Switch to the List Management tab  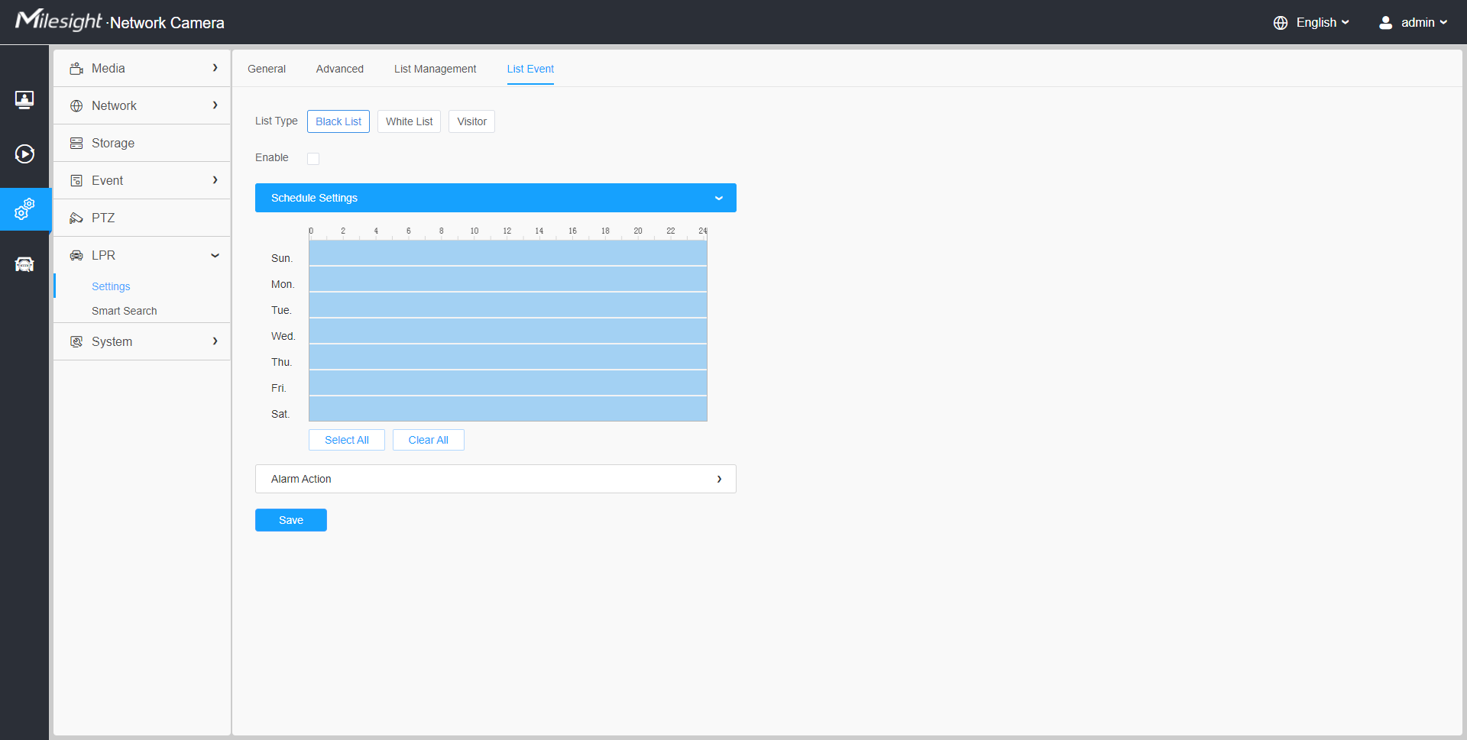[435, 69]
